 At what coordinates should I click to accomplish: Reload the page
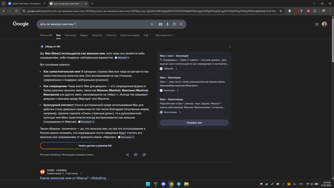pos(16,11)
